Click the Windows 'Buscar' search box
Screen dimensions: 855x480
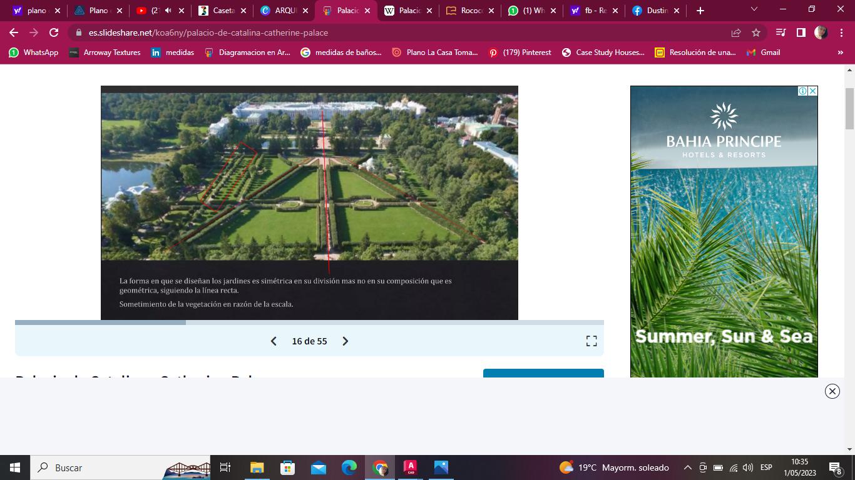pyautogui.click(x=121, y=467)
